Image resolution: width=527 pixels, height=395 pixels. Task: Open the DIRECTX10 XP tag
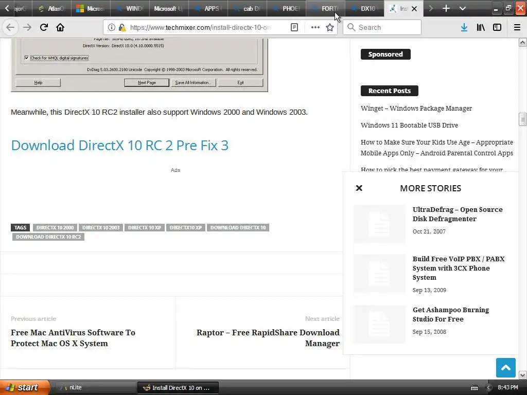coord(185,227)
